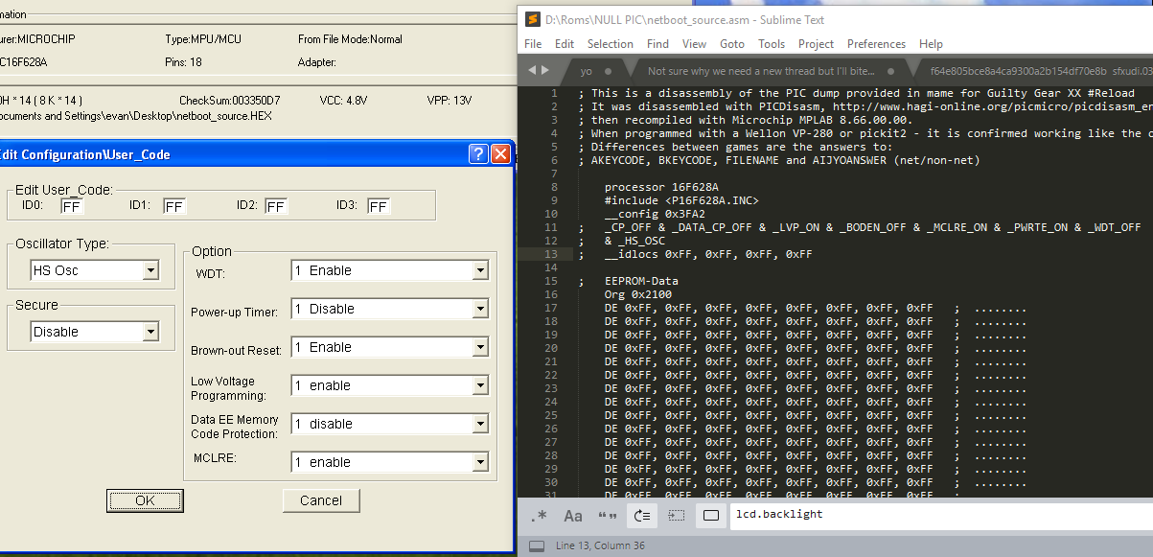Click the 'VPP: 13V' text
1153x557 pixels.
tap(450, 100)
